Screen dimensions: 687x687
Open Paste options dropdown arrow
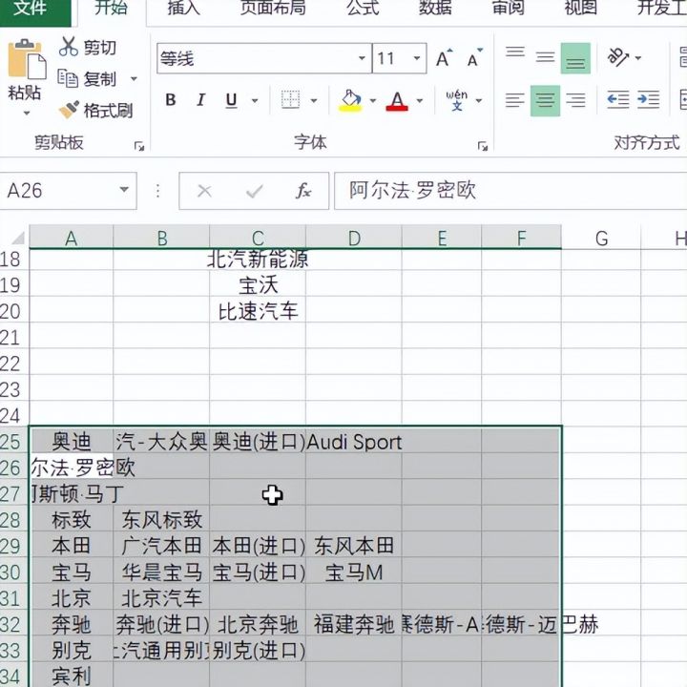click(x=27, y=113)
